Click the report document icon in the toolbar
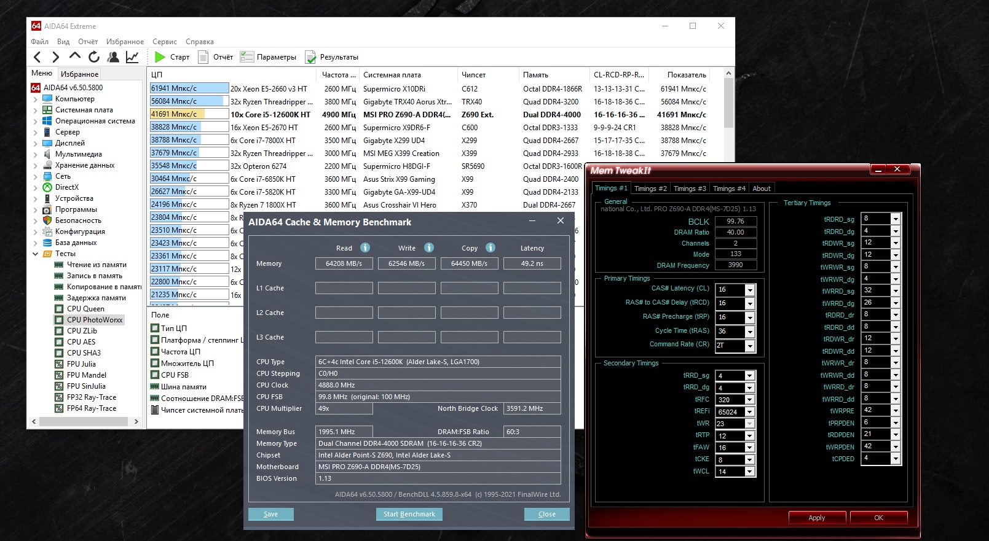 click(x=203, y=57)
